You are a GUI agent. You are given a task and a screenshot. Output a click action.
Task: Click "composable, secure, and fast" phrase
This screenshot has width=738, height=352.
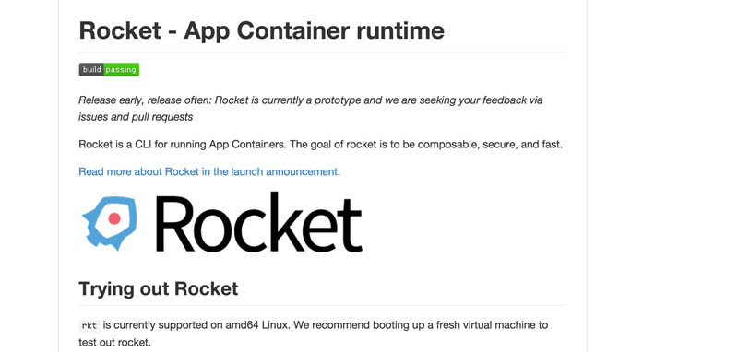tap(489, 145)
